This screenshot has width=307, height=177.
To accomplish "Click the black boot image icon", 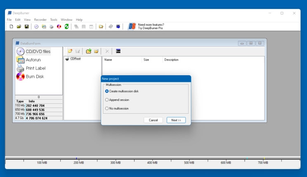I will pyautogui.click(x=118, y=51).
